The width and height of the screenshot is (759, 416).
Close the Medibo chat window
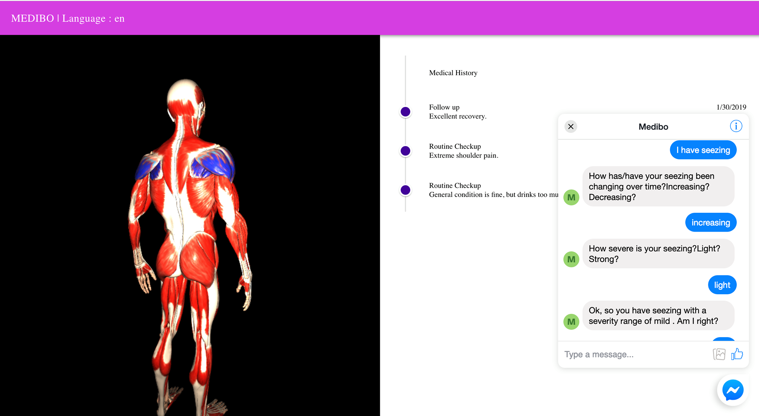571,127
